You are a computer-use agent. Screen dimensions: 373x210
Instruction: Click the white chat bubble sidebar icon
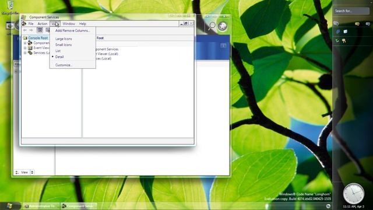click(368, 24)
